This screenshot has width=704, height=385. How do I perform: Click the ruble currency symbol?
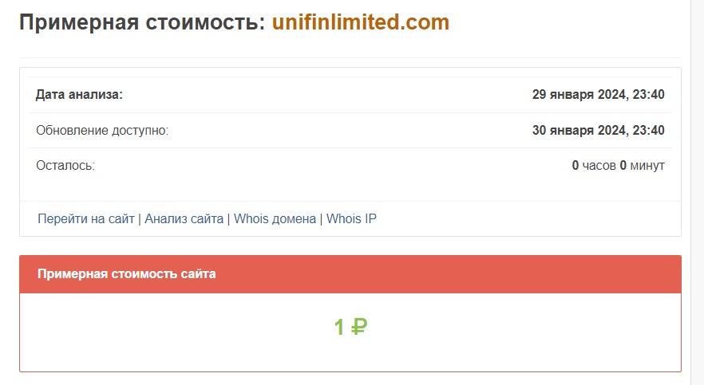coord(359,327)
